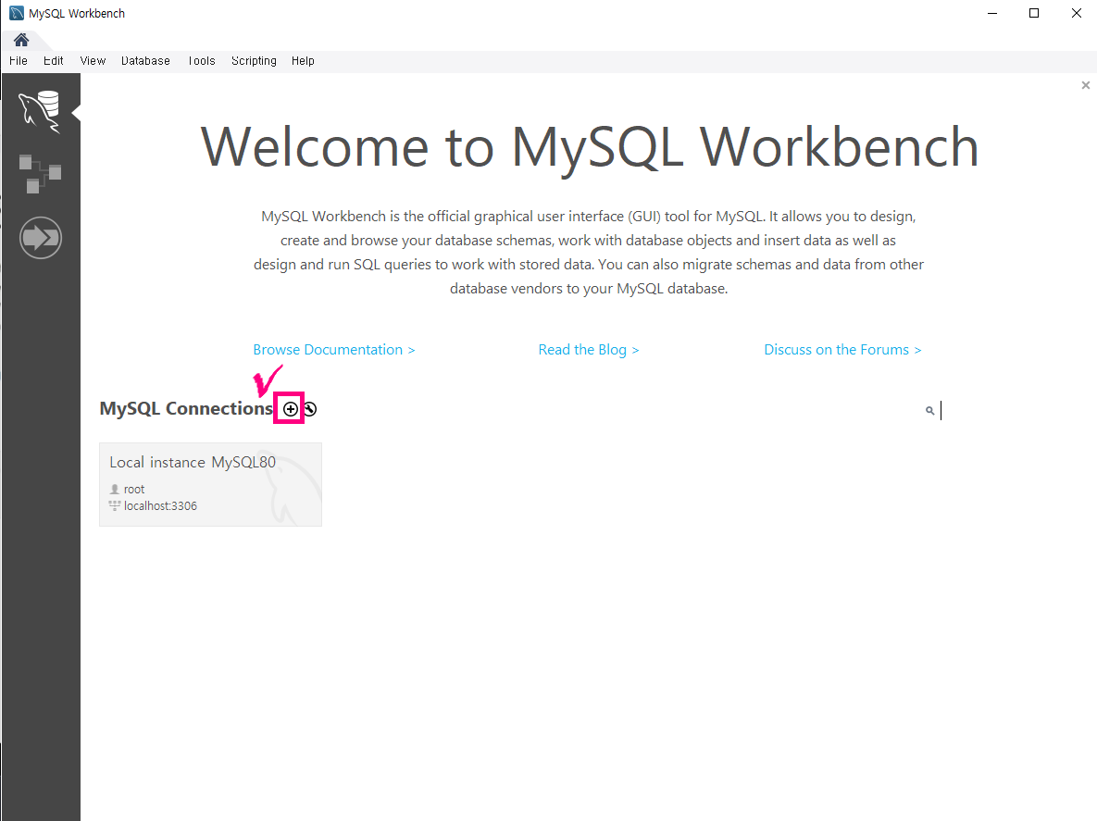Open the Scripting menu
The width and height of the screenshot is (1097, 821).
click(254, 61)
